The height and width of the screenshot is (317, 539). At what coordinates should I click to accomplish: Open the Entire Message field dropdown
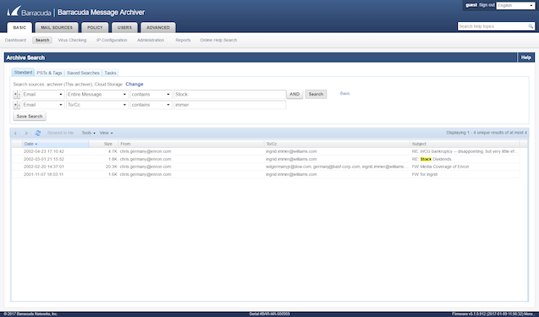click(x=97, y=94)
